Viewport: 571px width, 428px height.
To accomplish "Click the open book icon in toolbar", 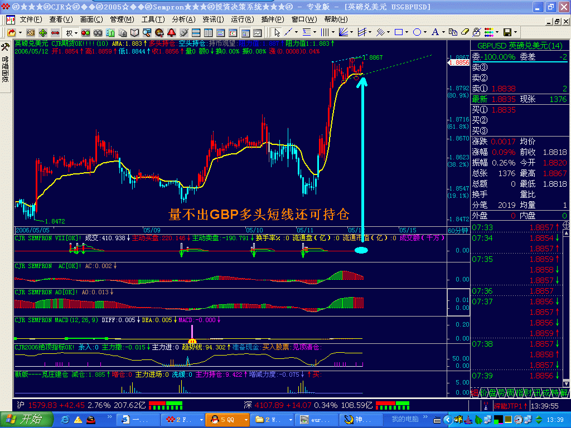I will tap(135, 33).
